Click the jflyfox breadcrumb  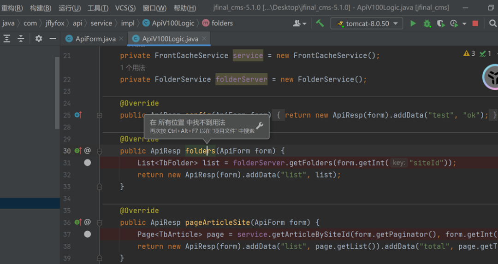(54, 23)
